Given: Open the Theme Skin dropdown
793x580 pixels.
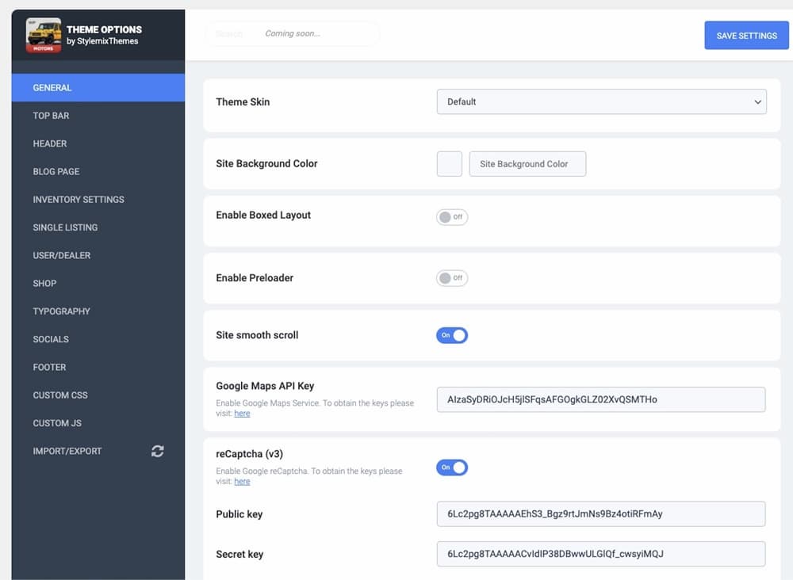Looking at the screenshot, I should click(601, 101).
